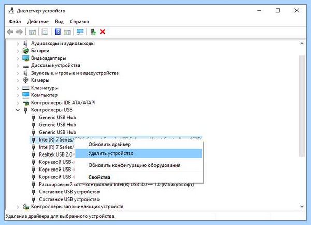
Task: Select the second Составное USB устройство
Action: pyautogui.click(x=69, y=199)
